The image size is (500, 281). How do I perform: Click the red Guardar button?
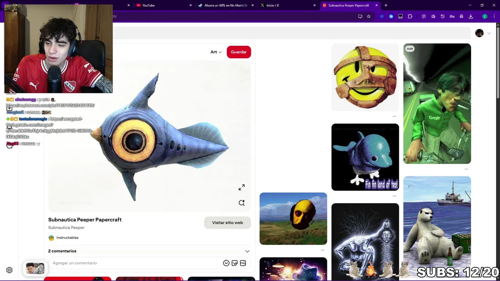coord(239,52)
